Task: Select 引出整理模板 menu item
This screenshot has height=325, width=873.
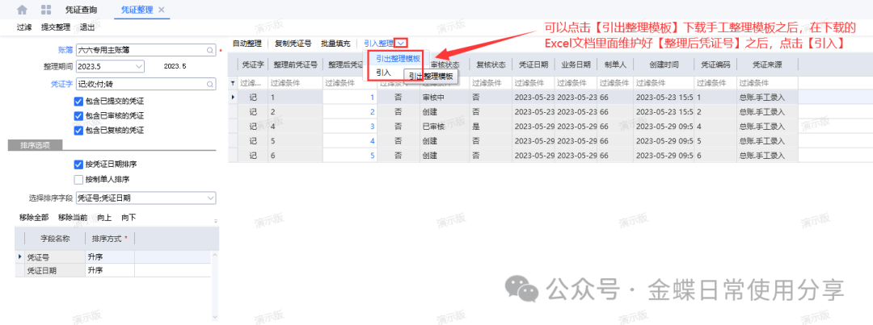Action: 398,59
